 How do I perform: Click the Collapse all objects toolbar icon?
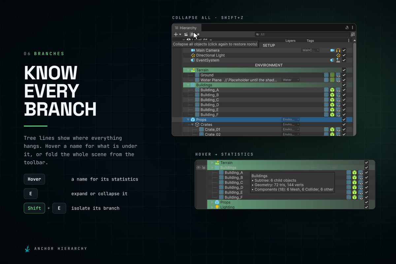tap(192, 34)
